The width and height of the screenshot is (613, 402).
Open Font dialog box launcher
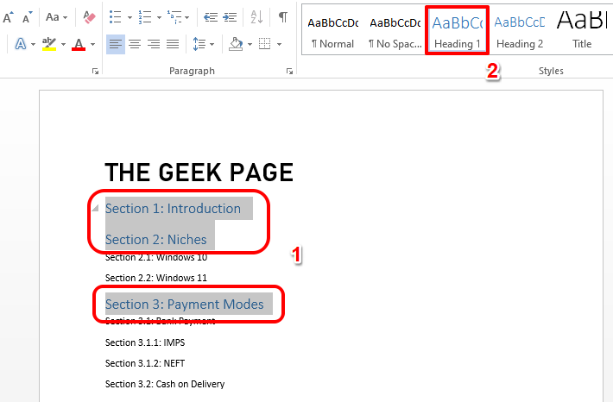[x=95, y=71]
